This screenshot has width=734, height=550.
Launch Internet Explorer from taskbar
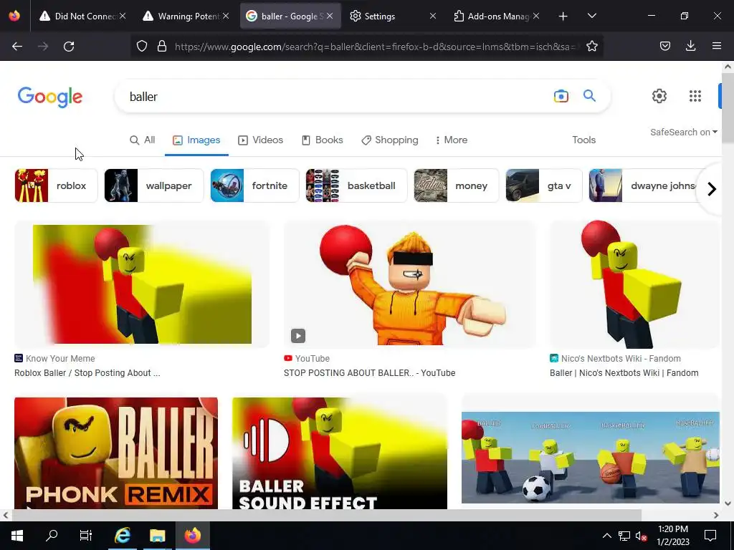click(122, 536)
